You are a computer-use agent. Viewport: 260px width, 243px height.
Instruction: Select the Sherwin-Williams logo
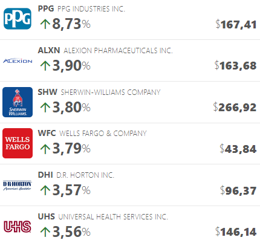click(x=18, y=102)
